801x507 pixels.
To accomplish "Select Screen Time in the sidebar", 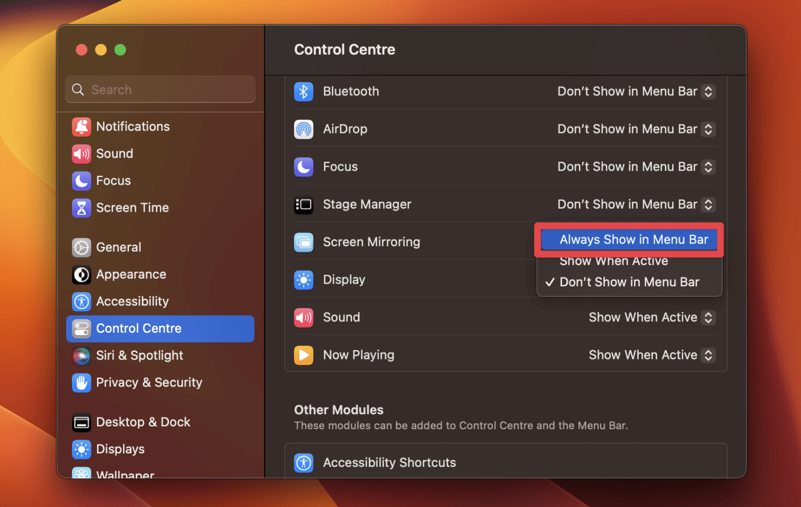I will tap(131, 208).
